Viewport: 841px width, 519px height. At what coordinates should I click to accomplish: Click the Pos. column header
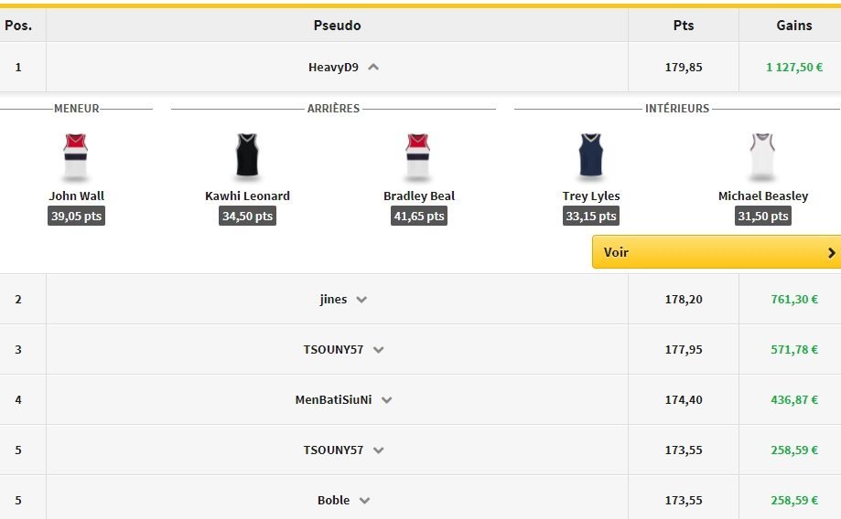click(x=18, y=26)
